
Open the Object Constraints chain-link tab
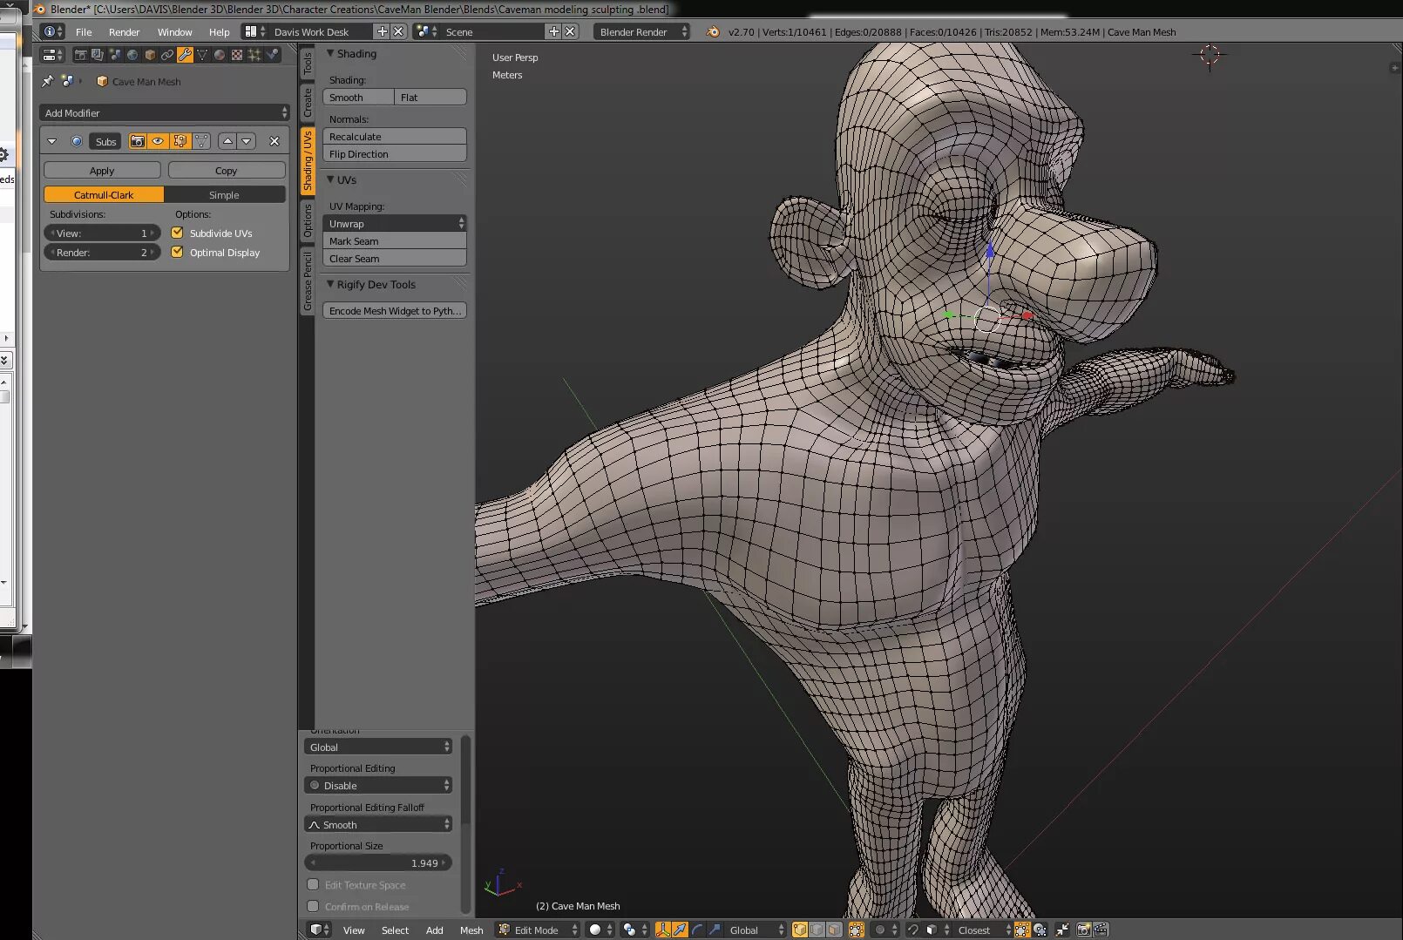point(166,55)
